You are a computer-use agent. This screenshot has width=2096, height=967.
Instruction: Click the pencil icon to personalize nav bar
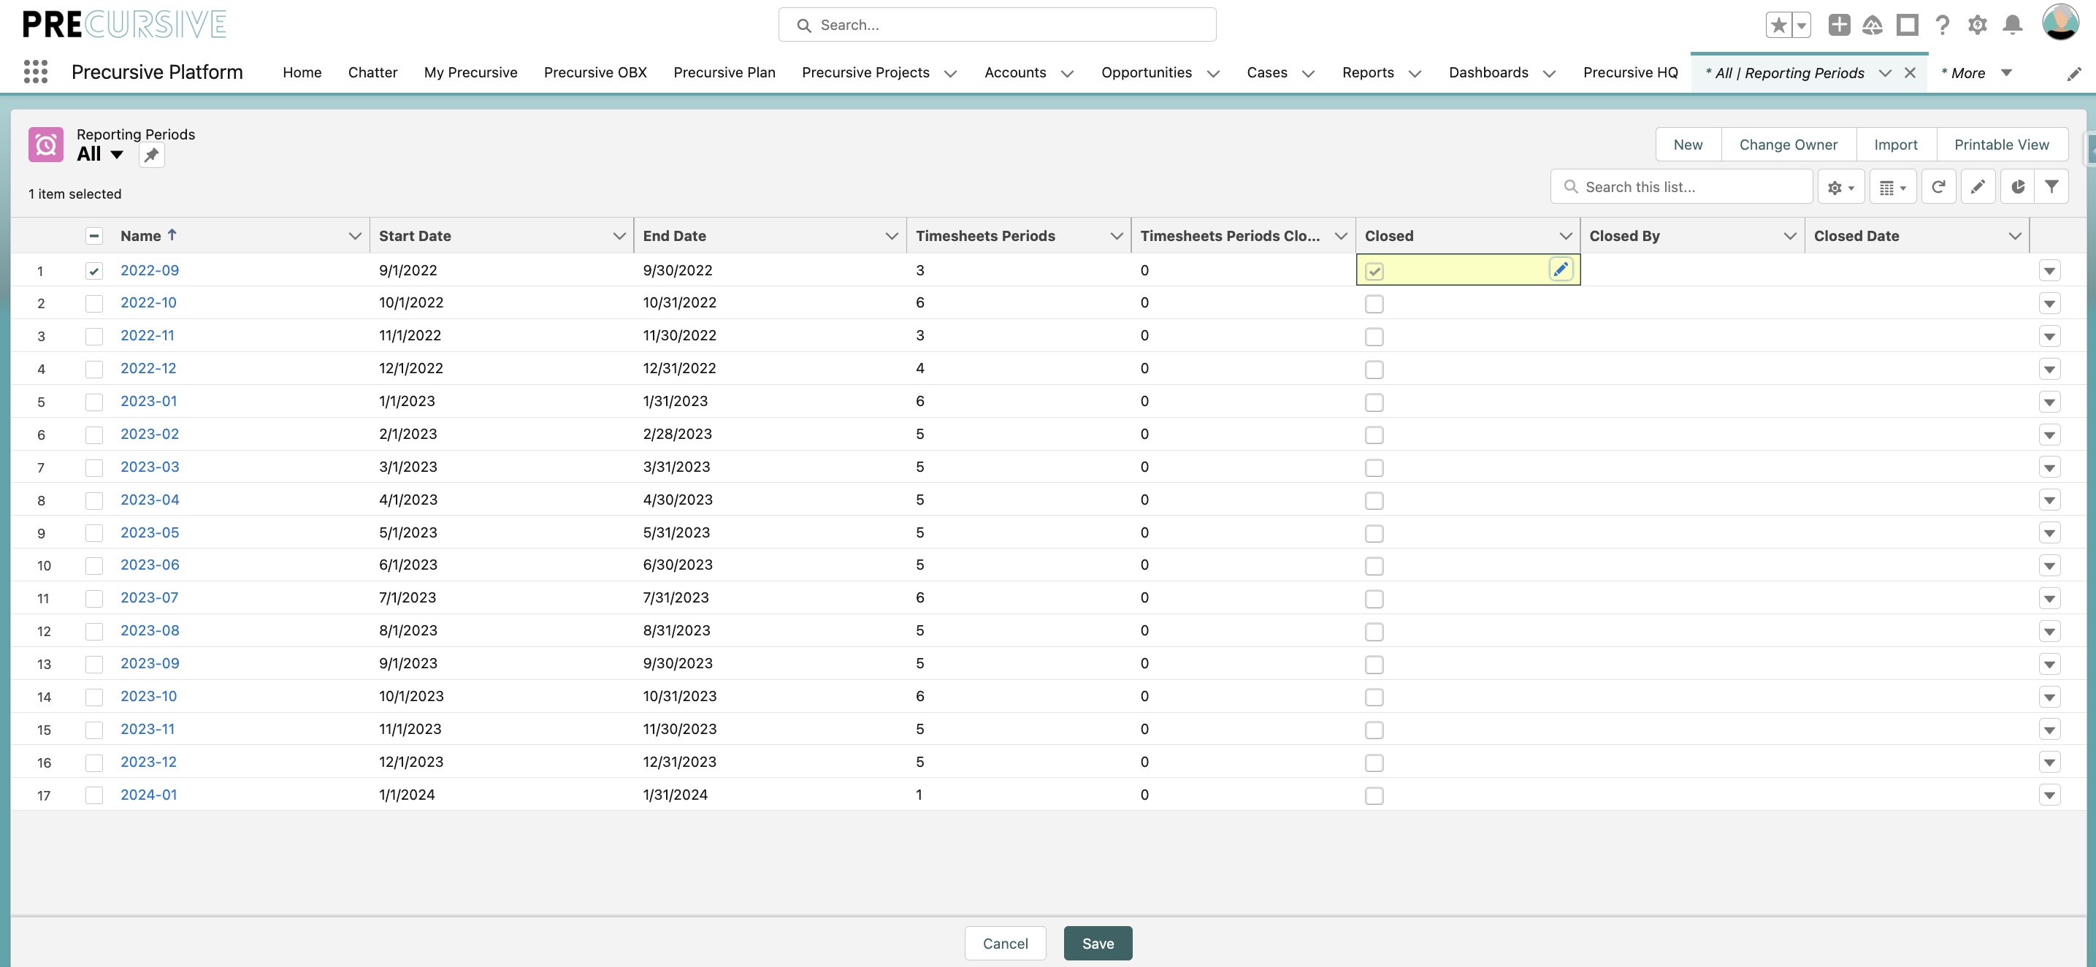pyautogui.click(x=2074, y=73)
